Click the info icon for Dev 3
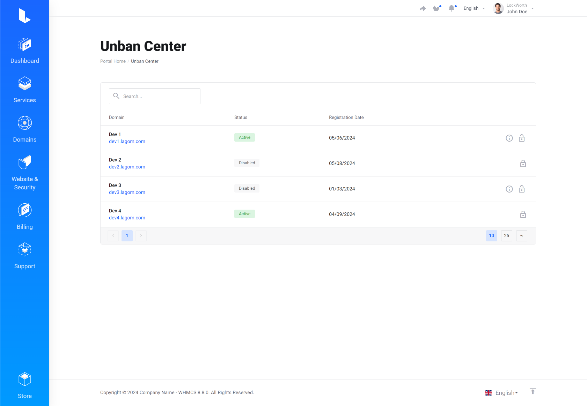 [x=509, y=189]
